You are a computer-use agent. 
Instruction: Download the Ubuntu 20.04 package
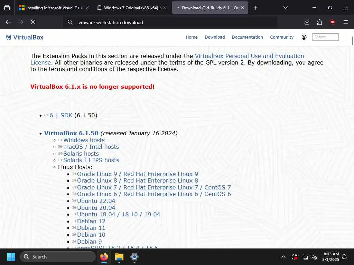click(96, 208)
